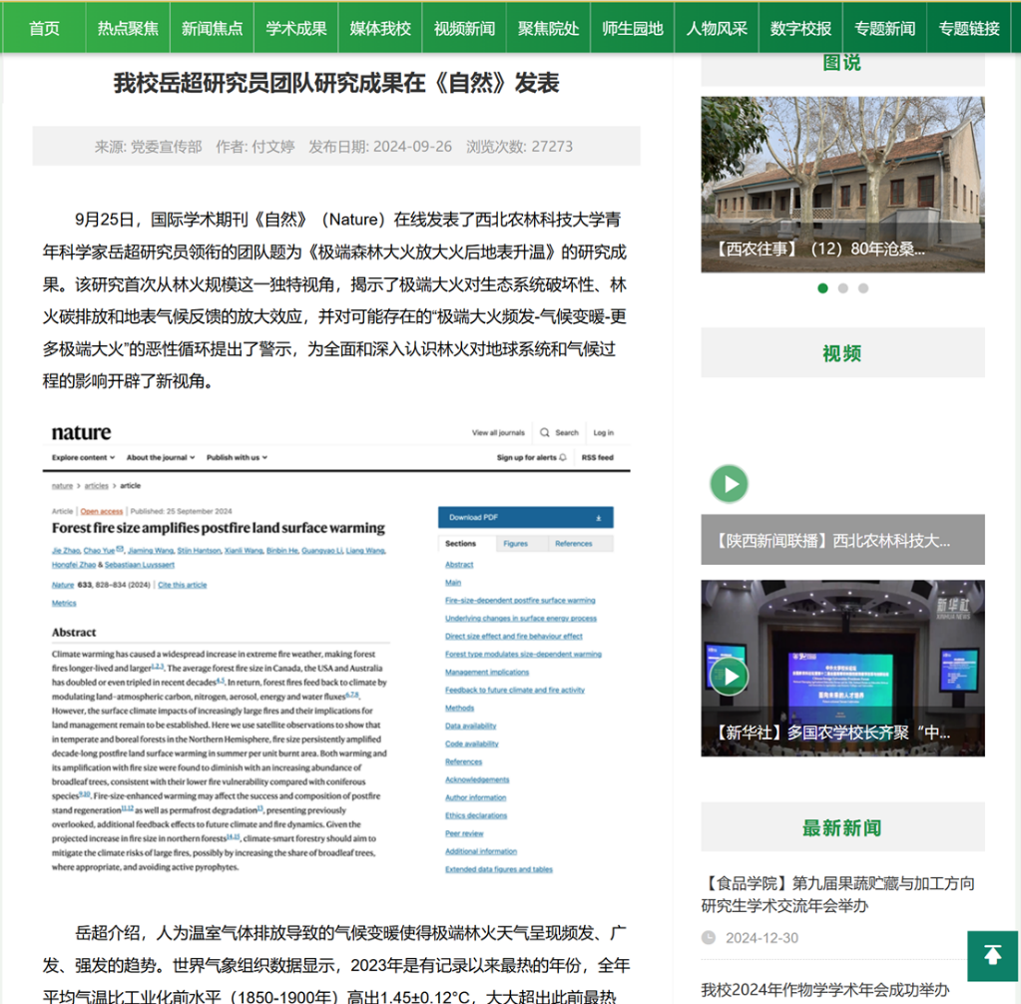Screen dimensions: 1021x1004
Task: Open the 人物风采 section
Action: click(x=717, y=28)
